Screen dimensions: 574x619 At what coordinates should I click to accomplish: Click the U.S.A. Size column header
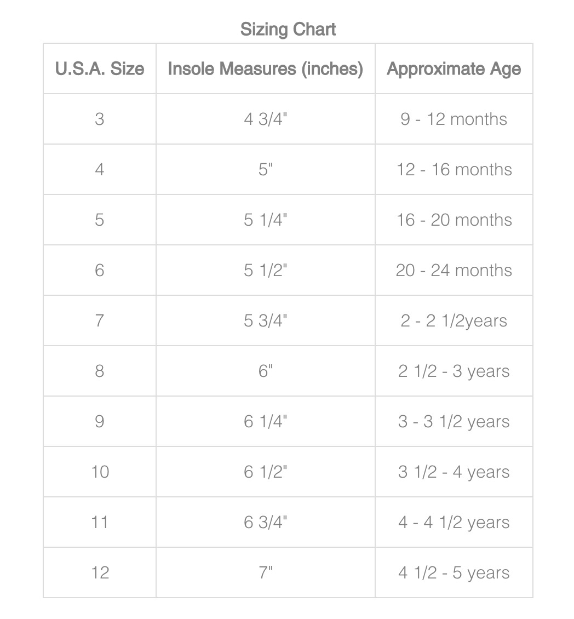click(x=100, y=69)
